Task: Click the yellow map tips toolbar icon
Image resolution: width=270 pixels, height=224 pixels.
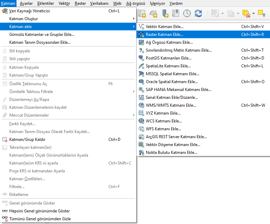Action: (x=261, y=13)
